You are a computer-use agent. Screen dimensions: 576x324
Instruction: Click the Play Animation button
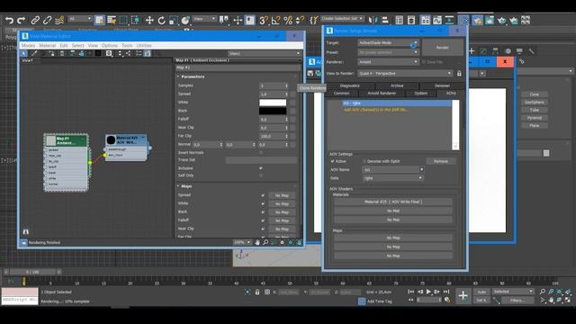pyautogui.click(x=428, y=292)
